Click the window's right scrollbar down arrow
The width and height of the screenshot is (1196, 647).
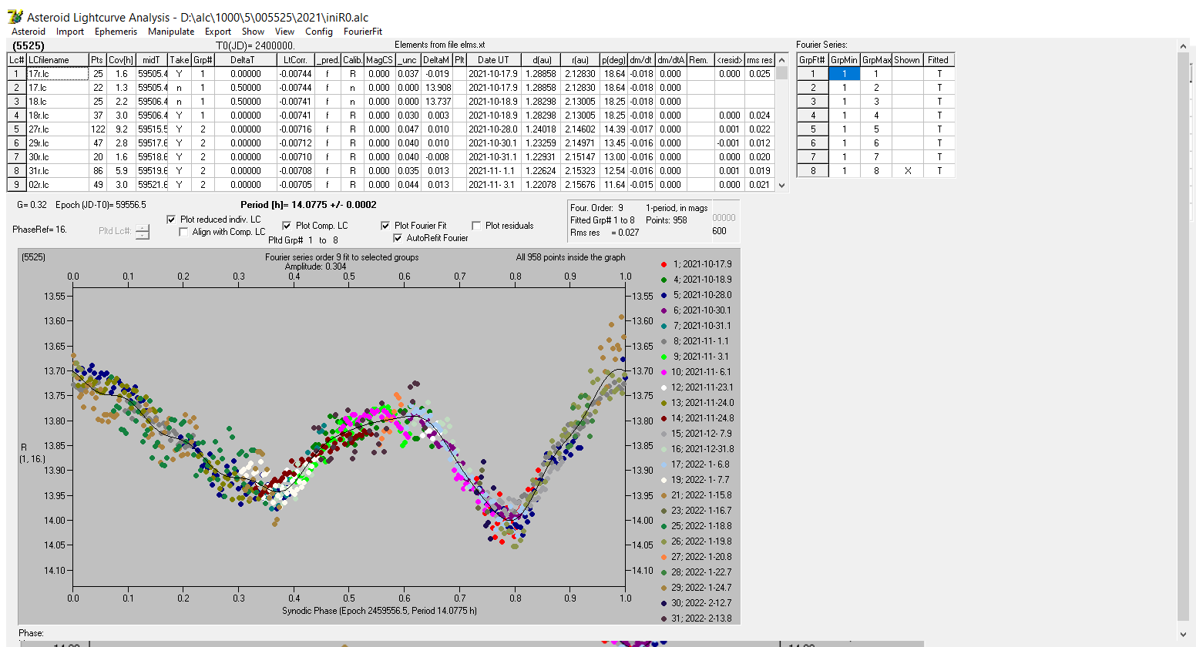coord(1184,635)
